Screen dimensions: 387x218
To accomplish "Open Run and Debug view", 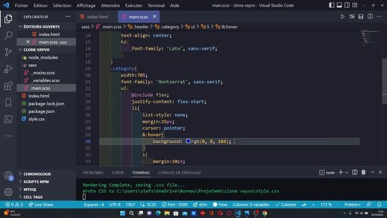I will tap(8, 69).
